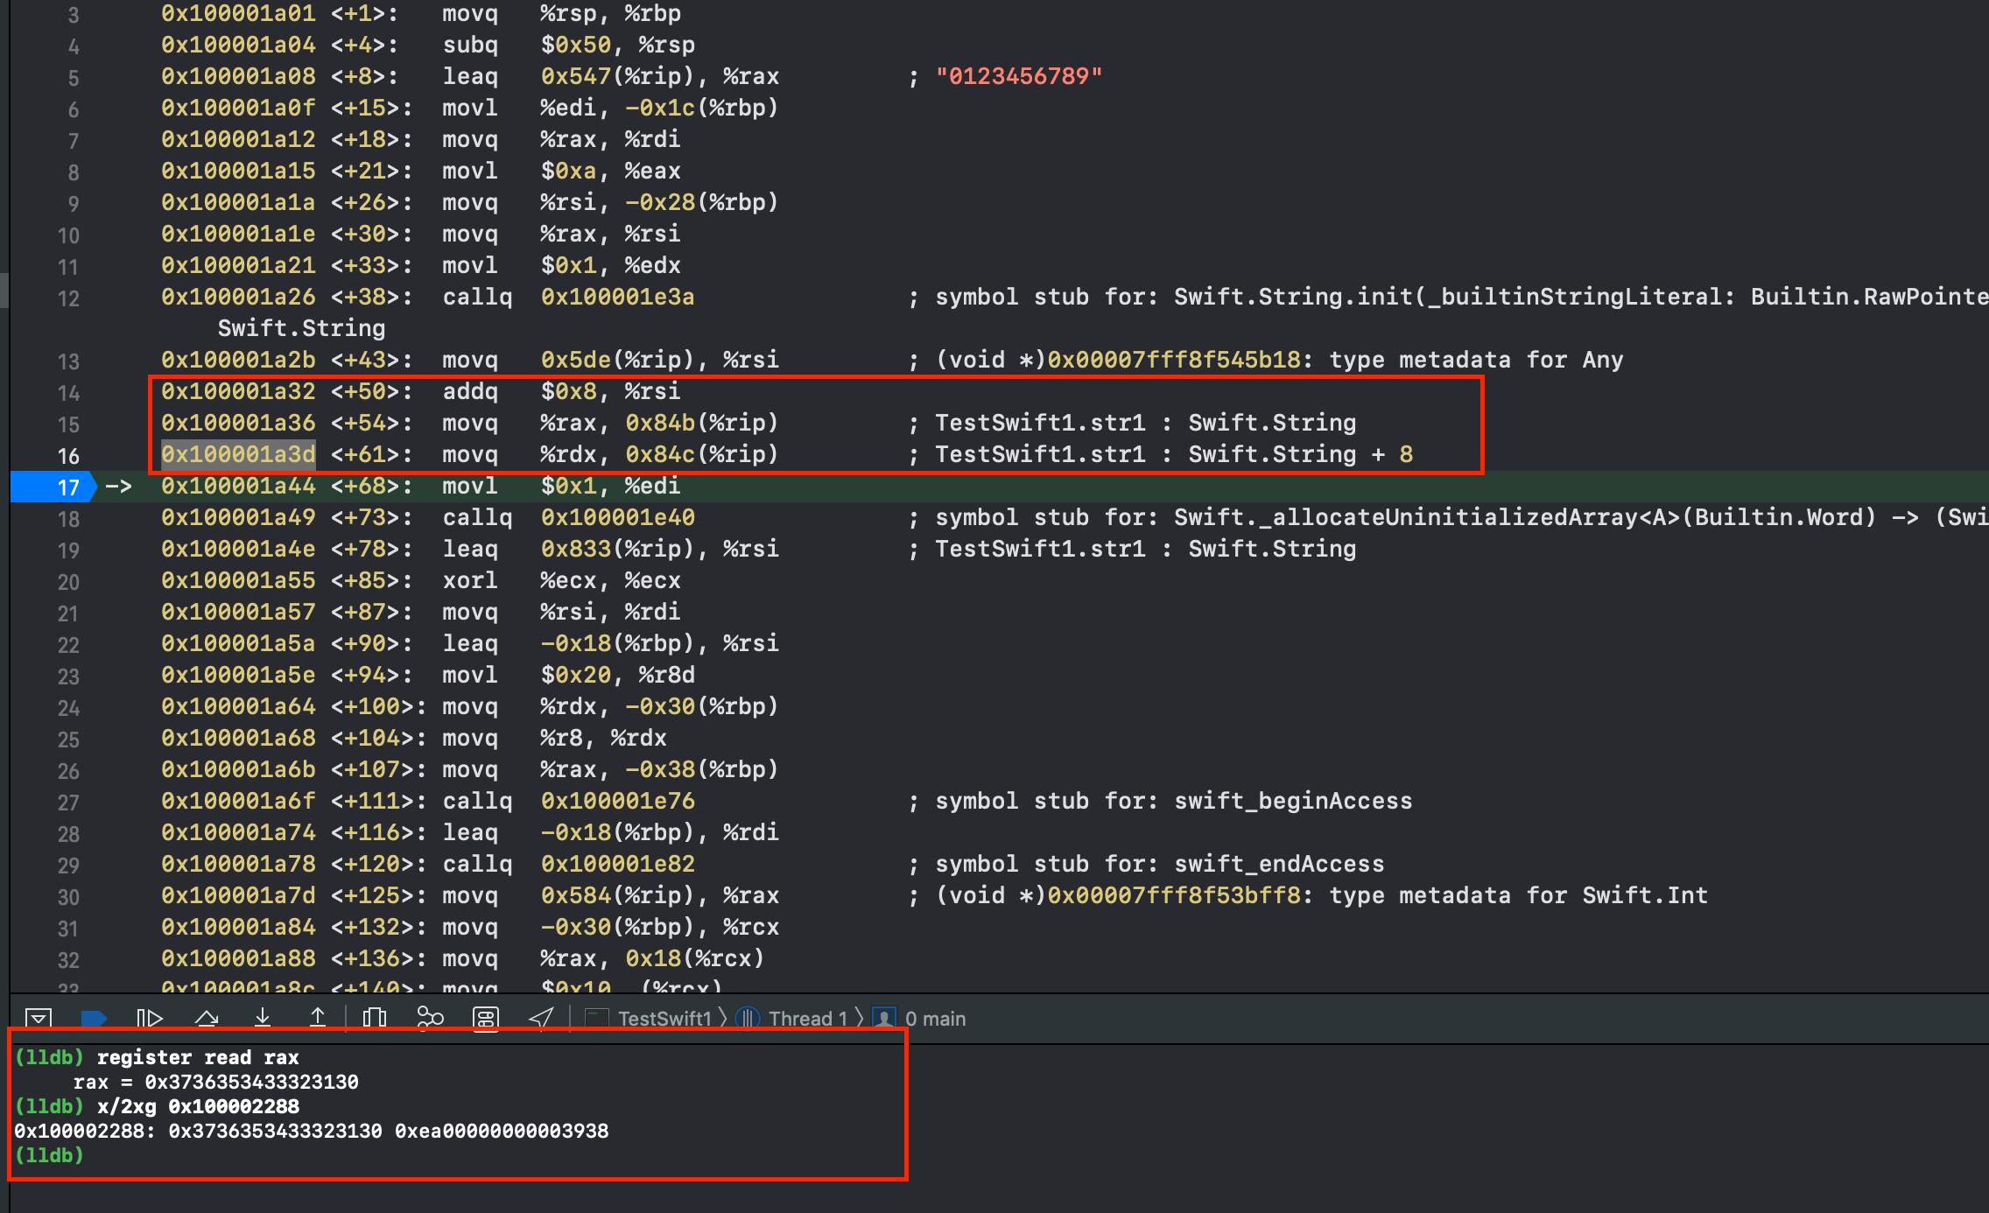Viewport: 1989px width, 1213px height.
Task: Click address 0x100001a6f swift_beginAccess call line
Action: pyautogui.click(x=238, y=801)
